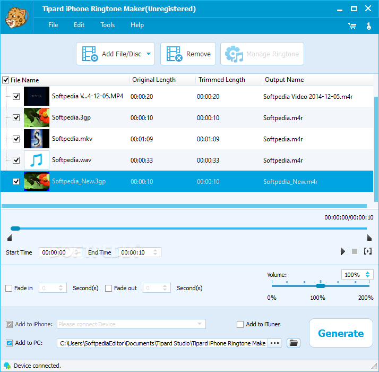Click the three-dots browse path button
Screen dimensions: 379x372
[274, 343]
